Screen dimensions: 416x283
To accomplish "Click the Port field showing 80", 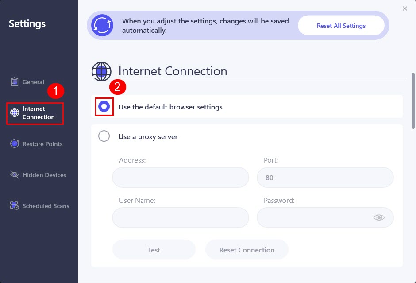I will tap(325, 177).
